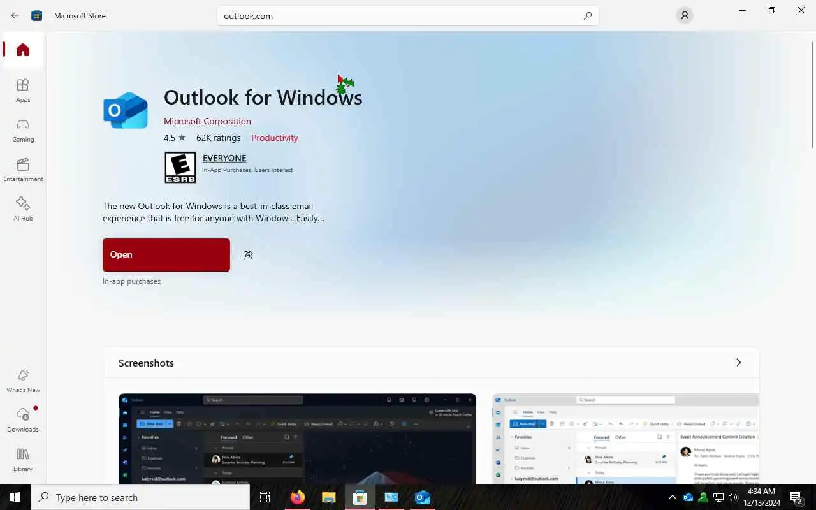The image size is (816, 510).
Task: Click the EVERYONE rating link
Action: pos(224,158)
